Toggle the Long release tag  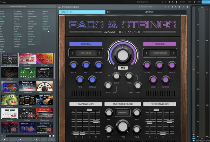click(x=18, y=37)
